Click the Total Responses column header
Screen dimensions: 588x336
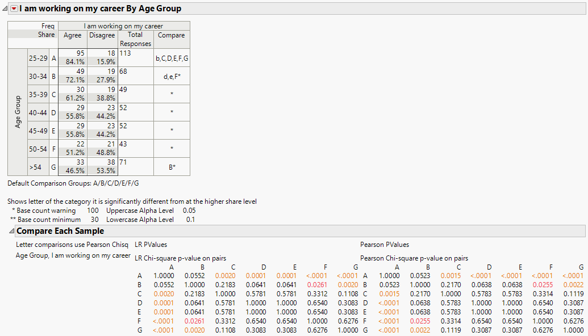[x=135, y=39]
